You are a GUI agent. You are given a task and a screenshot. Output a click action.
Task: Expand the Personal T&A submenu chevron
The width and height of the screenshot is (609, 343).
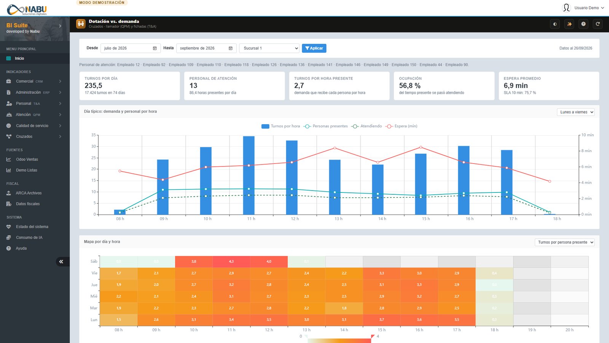[x=60, y=103]
